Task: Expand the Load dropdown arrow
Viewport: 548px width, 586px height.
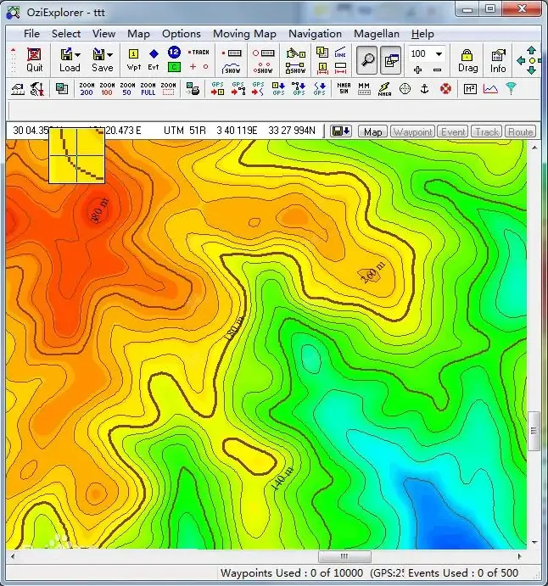Action: (78, 54)
